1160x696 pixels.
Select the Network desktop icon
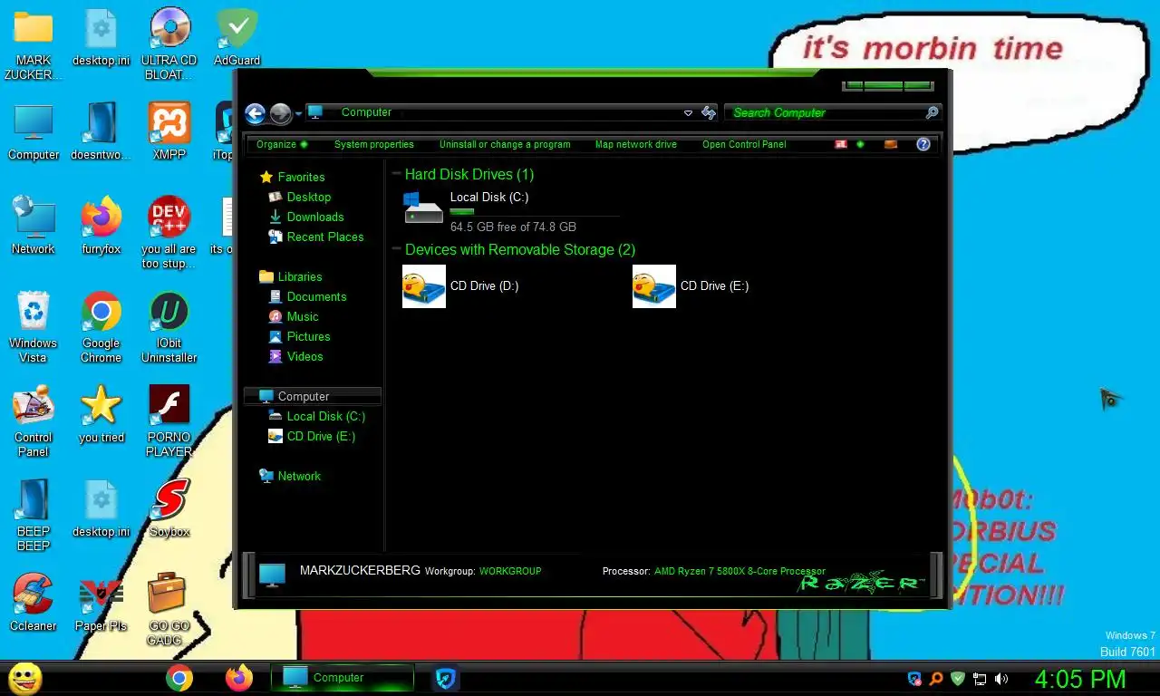pos(34,226)
